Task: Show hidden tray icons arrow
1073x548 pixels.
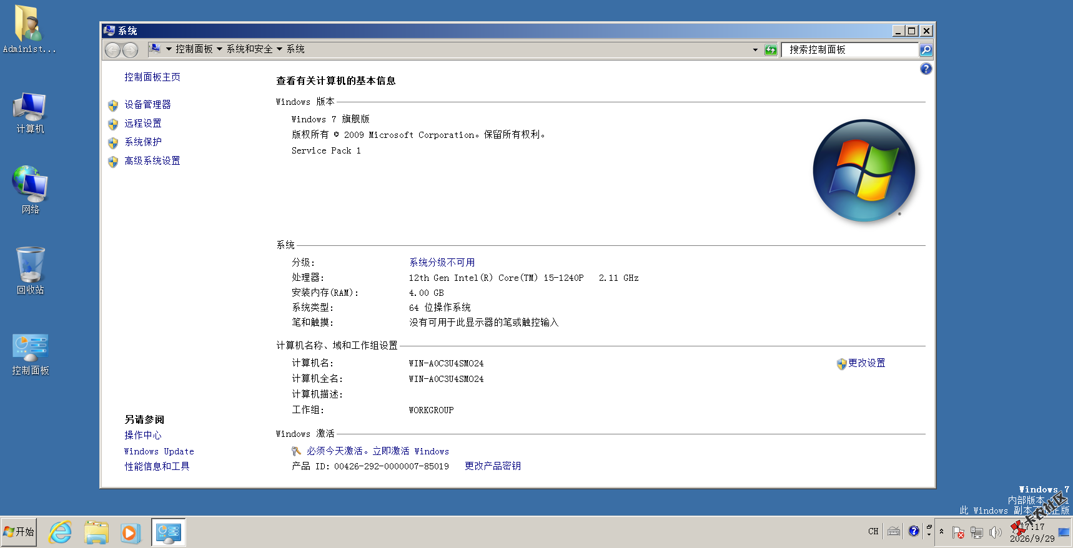Action: 942,532
